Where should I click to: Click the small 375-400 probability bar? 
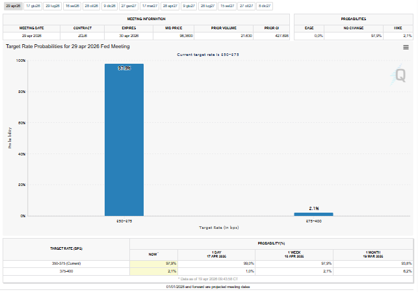click(x=313, y=214)
